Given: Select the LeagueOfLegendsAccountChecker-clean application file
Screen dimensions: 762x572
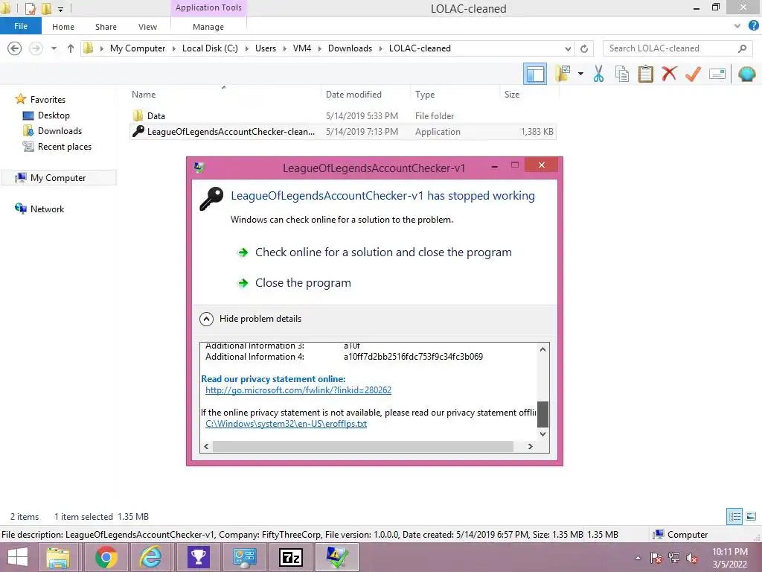Looking at the screenshot, I should [342, 131].
